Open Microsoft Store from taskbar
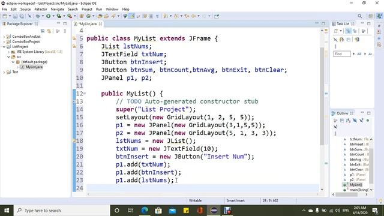The image size is (384, 216). click(158, 211)
